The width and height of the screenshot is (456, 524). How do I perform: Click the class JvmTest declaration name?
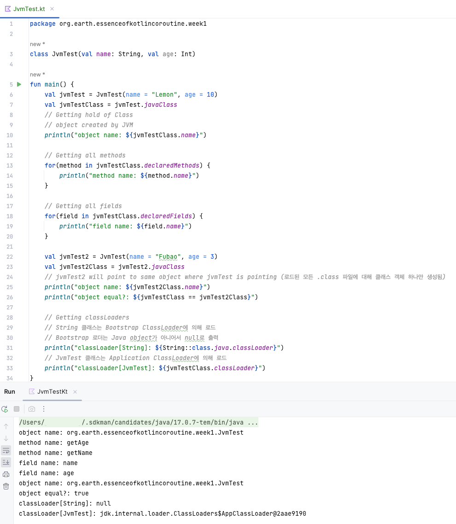64,54
